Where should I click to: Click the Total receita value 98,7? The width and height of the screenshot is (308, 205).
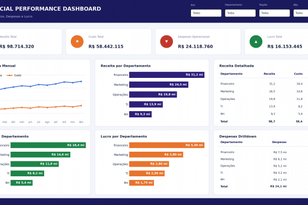(272, 121)
